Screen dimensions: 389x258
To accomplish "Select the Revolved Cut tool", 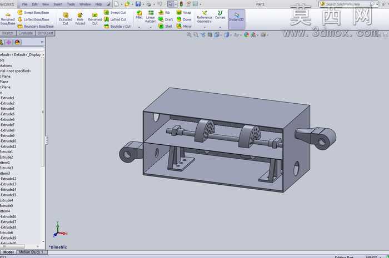I will coord(95,19).
